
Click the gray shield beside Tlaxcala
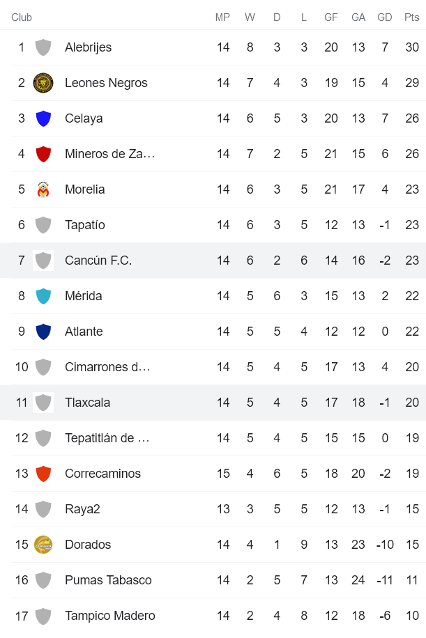tap(43, 403)
